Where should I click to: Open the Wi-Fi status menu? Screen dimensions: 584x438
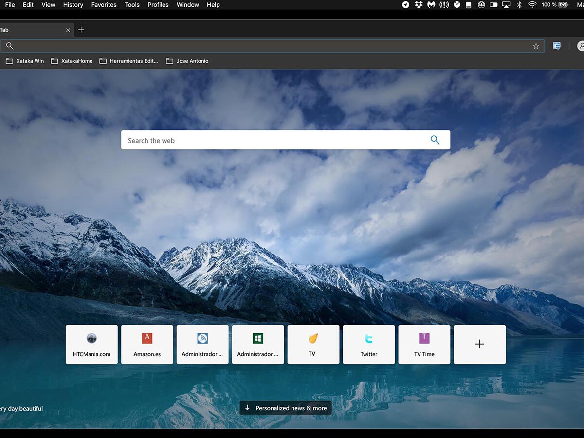532,5
